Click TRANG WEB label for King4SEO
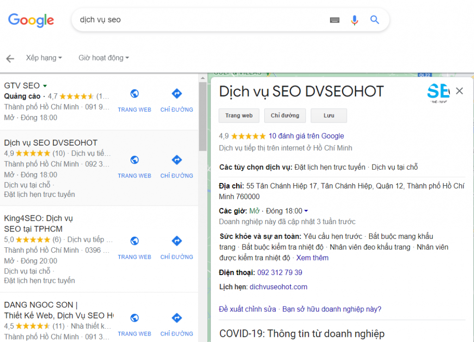 [135, 257]
